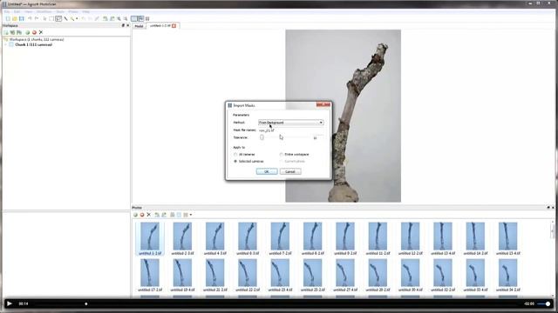Click the red Disable cameras icon in Photos pane
Screen dimensions: 558x313
(x=142, y=215)
